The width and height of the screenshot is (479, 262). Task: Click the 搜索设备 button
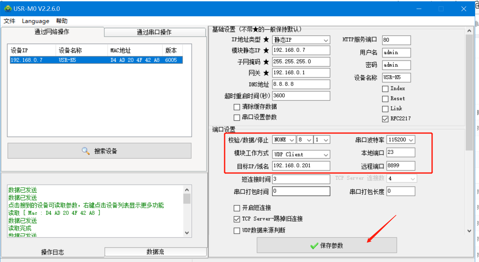coord(100,151)
